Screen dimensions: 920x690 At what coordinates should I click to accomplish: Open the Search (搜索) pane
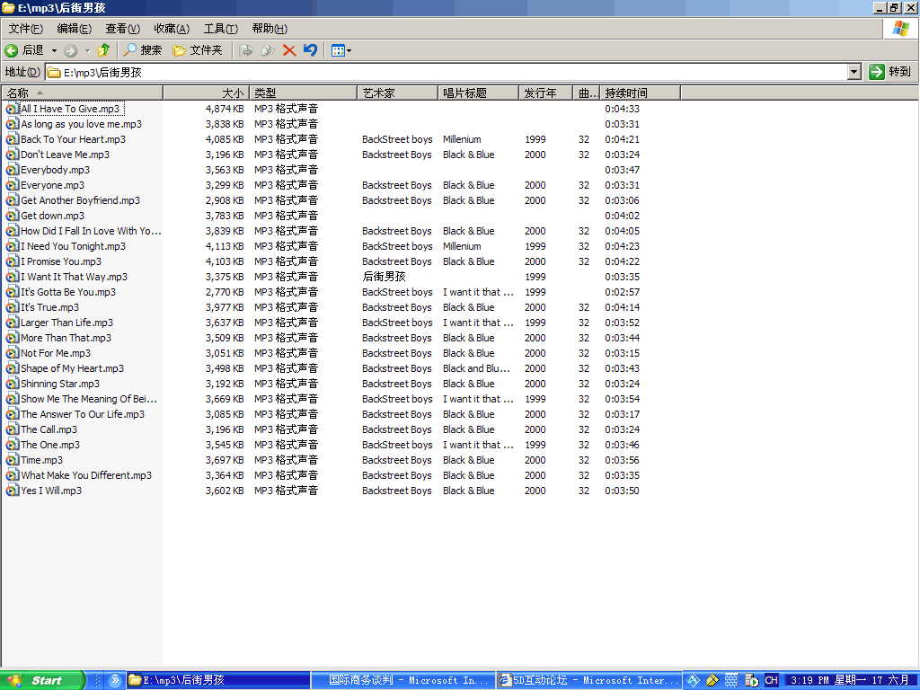(x=143, y=50)
